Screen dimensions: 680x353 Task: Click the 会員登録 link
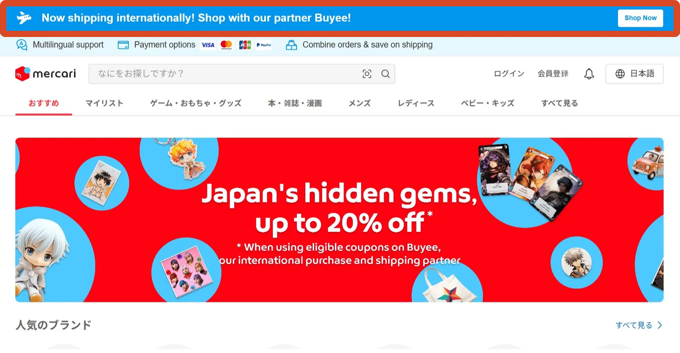pyautogui.click(x=553, y=74)
